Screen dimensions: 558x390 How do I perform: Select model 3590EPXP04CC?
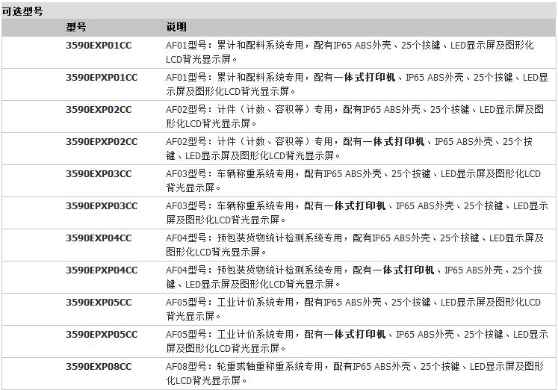[102, 270]
